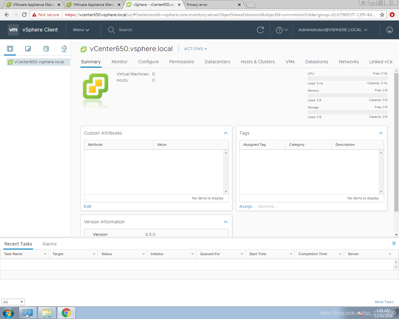
Task: Switch to the Permissions tab
Action: coord(181,62)
